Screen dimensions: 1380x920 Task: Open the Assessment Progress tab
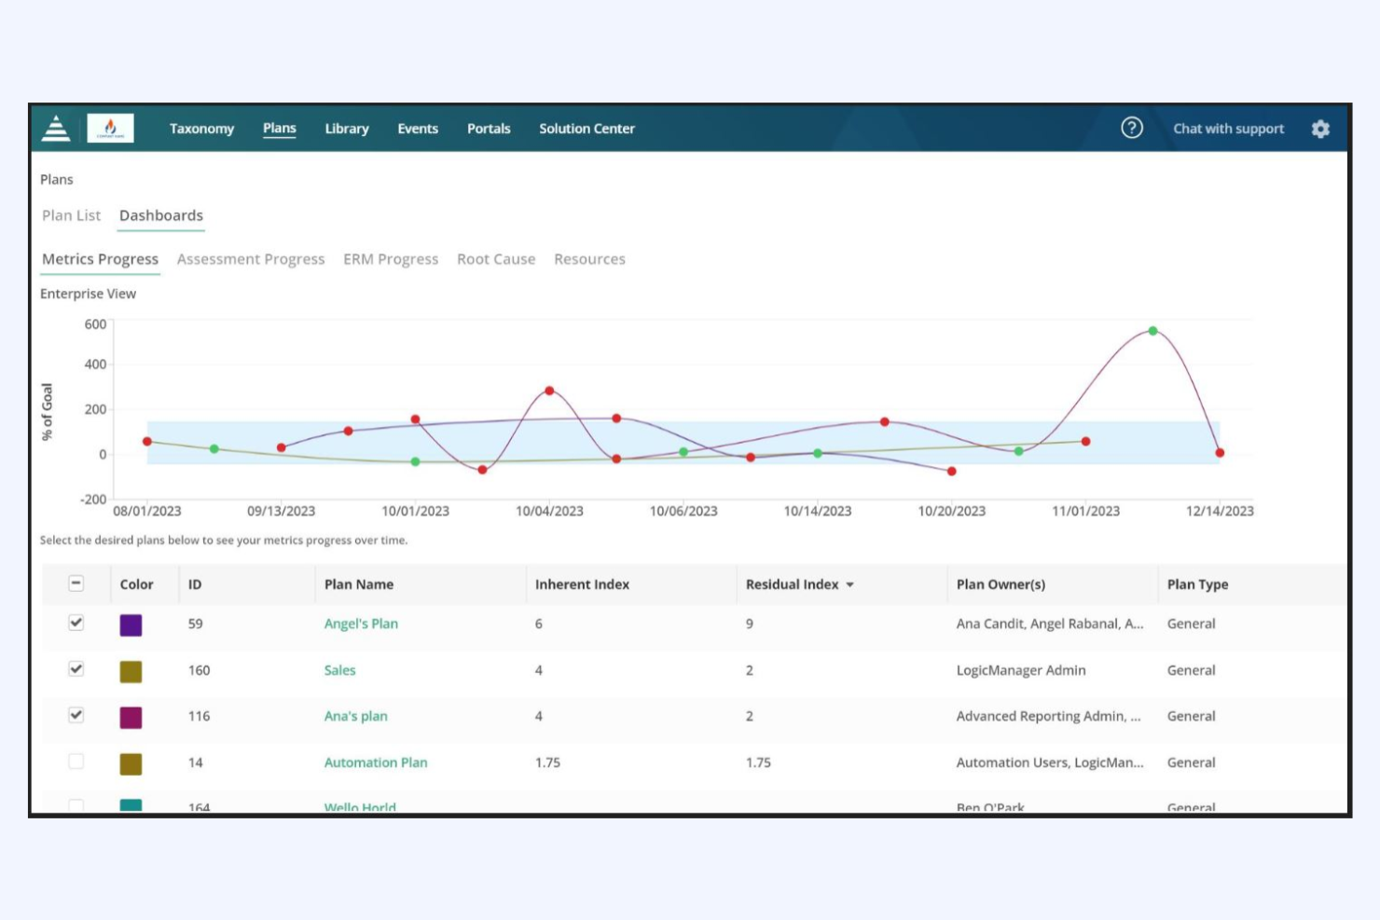(250, 259)
